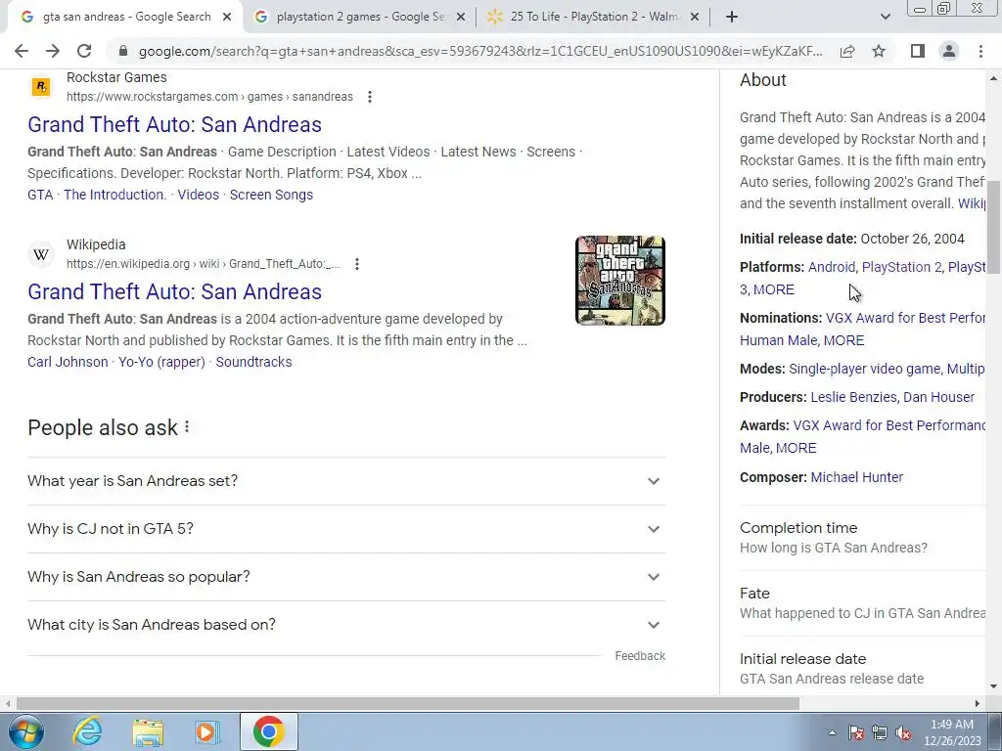Click the GTA San Andreas cover thumbnail
Screen dimensions: 1002x751
(x=619, y=281)
